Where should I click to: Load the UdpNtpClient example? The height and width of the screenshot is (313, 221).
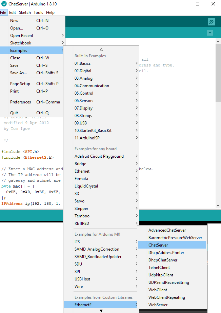[x=172, y=275]
